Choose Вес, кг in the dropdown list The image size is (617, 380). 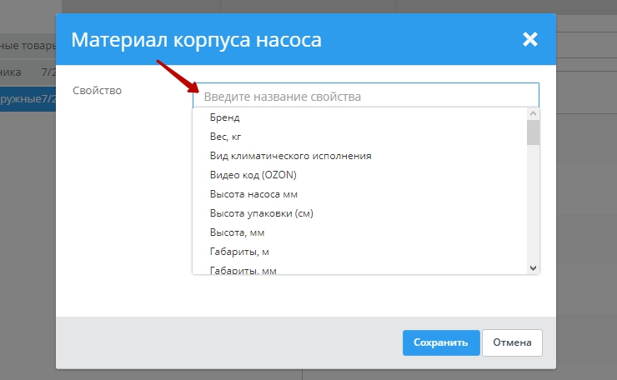click(226, 137)
